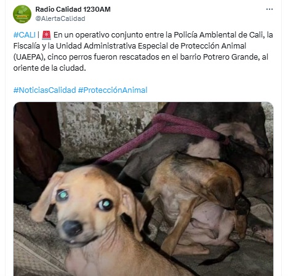Click the @AlertaCalidad handle
The width and height of the screenshot is (288, 276).
coord(60,18)
